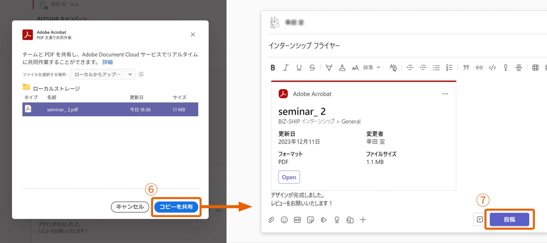Open the GIF picker
The height and width of the screenshot is (243, 547).
(297, 220)
